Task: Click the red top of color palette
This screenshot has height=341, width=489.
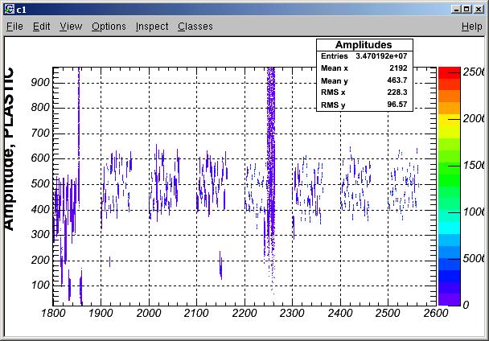Action: pos(449,72)
